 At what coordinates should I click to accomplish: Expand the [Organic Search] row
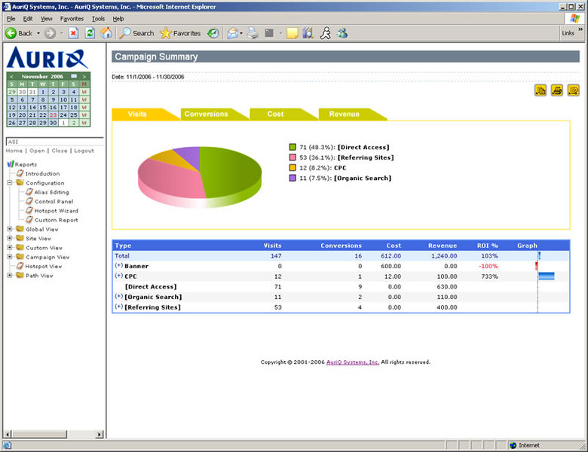(119, 296)
